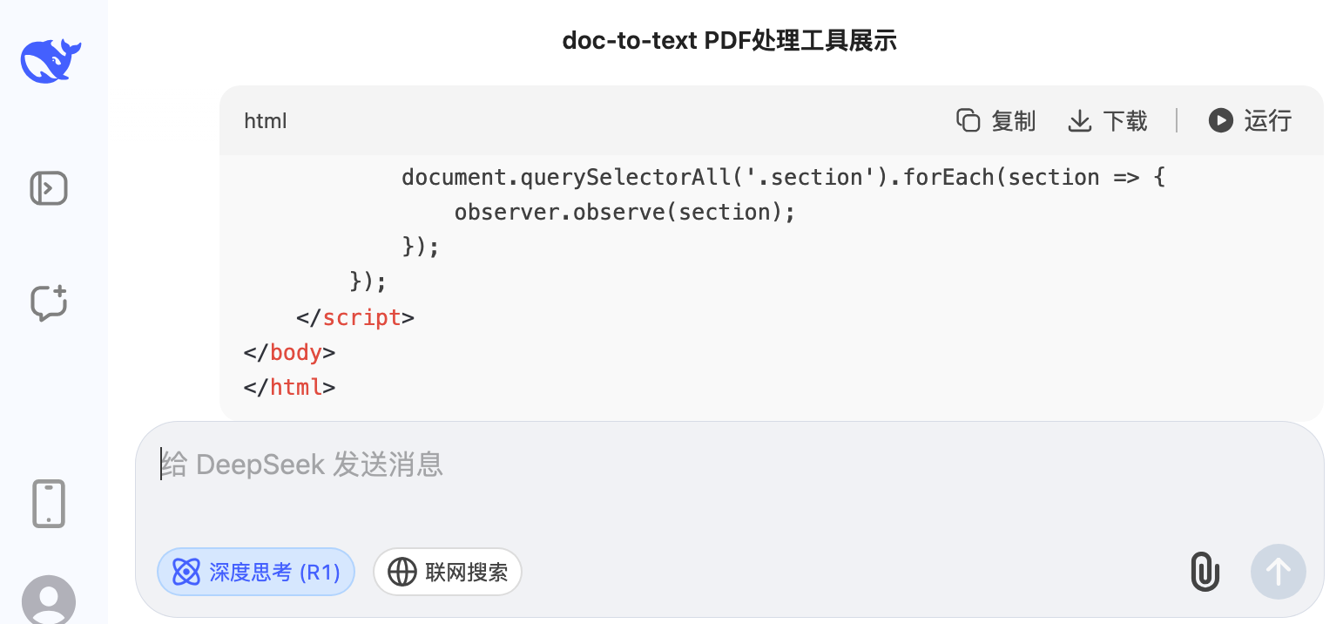Click the 运行 text label
This screenshot has width=1343, height=624.
pyautogui.click(x=1268, y=120)
